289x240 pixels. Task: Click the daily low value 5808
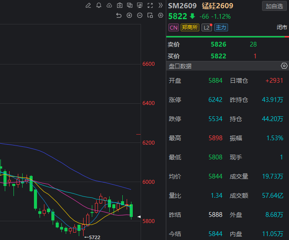click(x=215, y=157)
